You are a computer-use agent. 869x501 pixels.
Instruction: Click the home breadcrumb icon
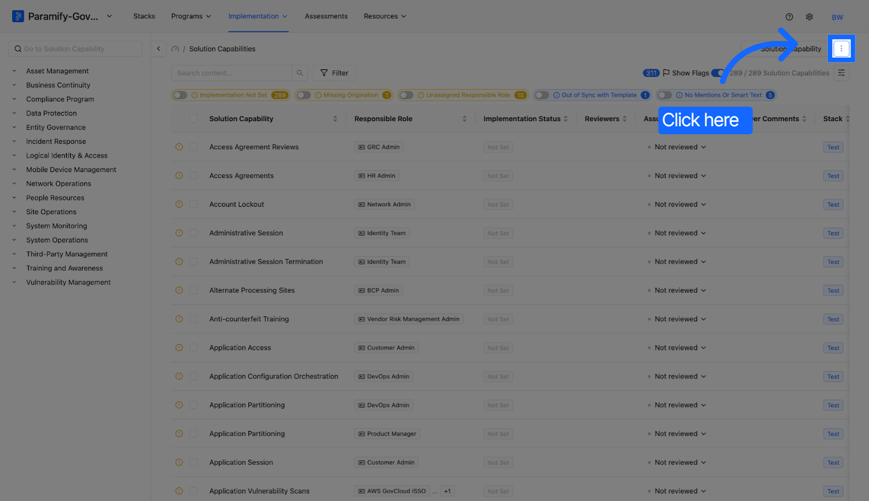pos(175,49)
